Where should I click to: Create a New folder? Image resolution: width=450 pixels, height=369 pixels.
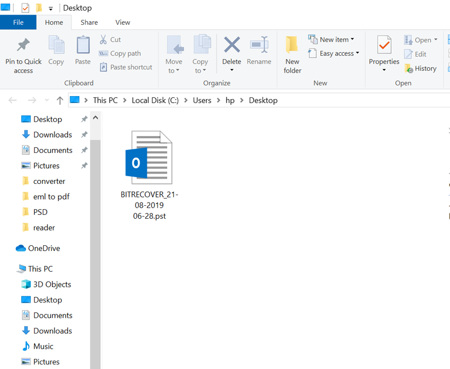click(x=292, y=55)
